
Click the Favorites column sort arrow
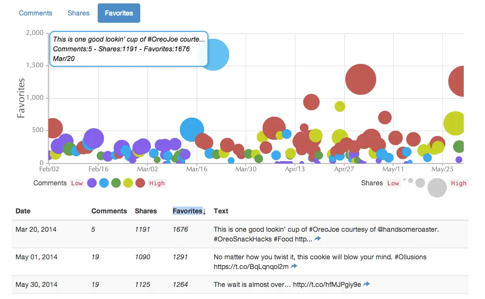tap(205, 211)
